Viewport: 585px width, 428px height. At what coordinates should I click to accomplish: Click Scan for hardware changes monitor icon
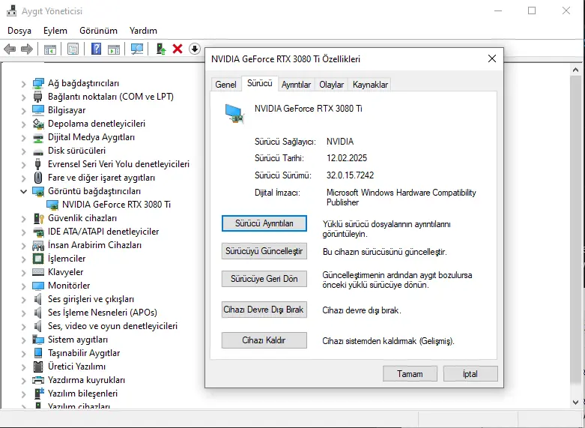tap(137, 49)
